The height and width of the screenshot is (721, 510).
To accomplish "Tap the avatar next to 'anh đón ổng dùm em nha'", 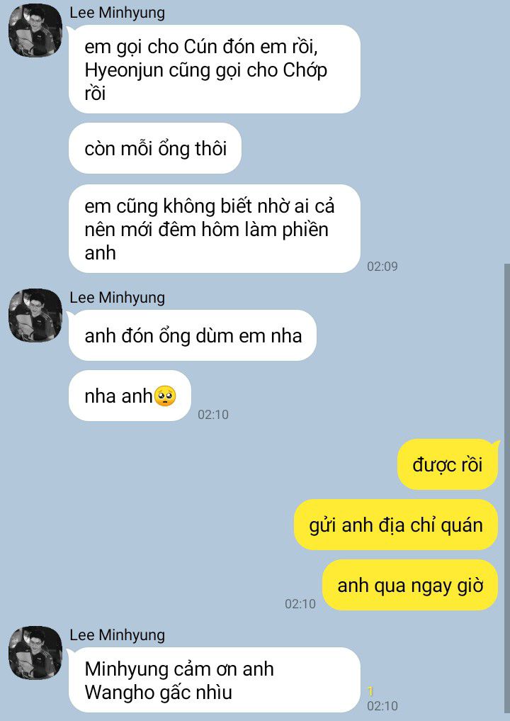I will tap(35, 315).
